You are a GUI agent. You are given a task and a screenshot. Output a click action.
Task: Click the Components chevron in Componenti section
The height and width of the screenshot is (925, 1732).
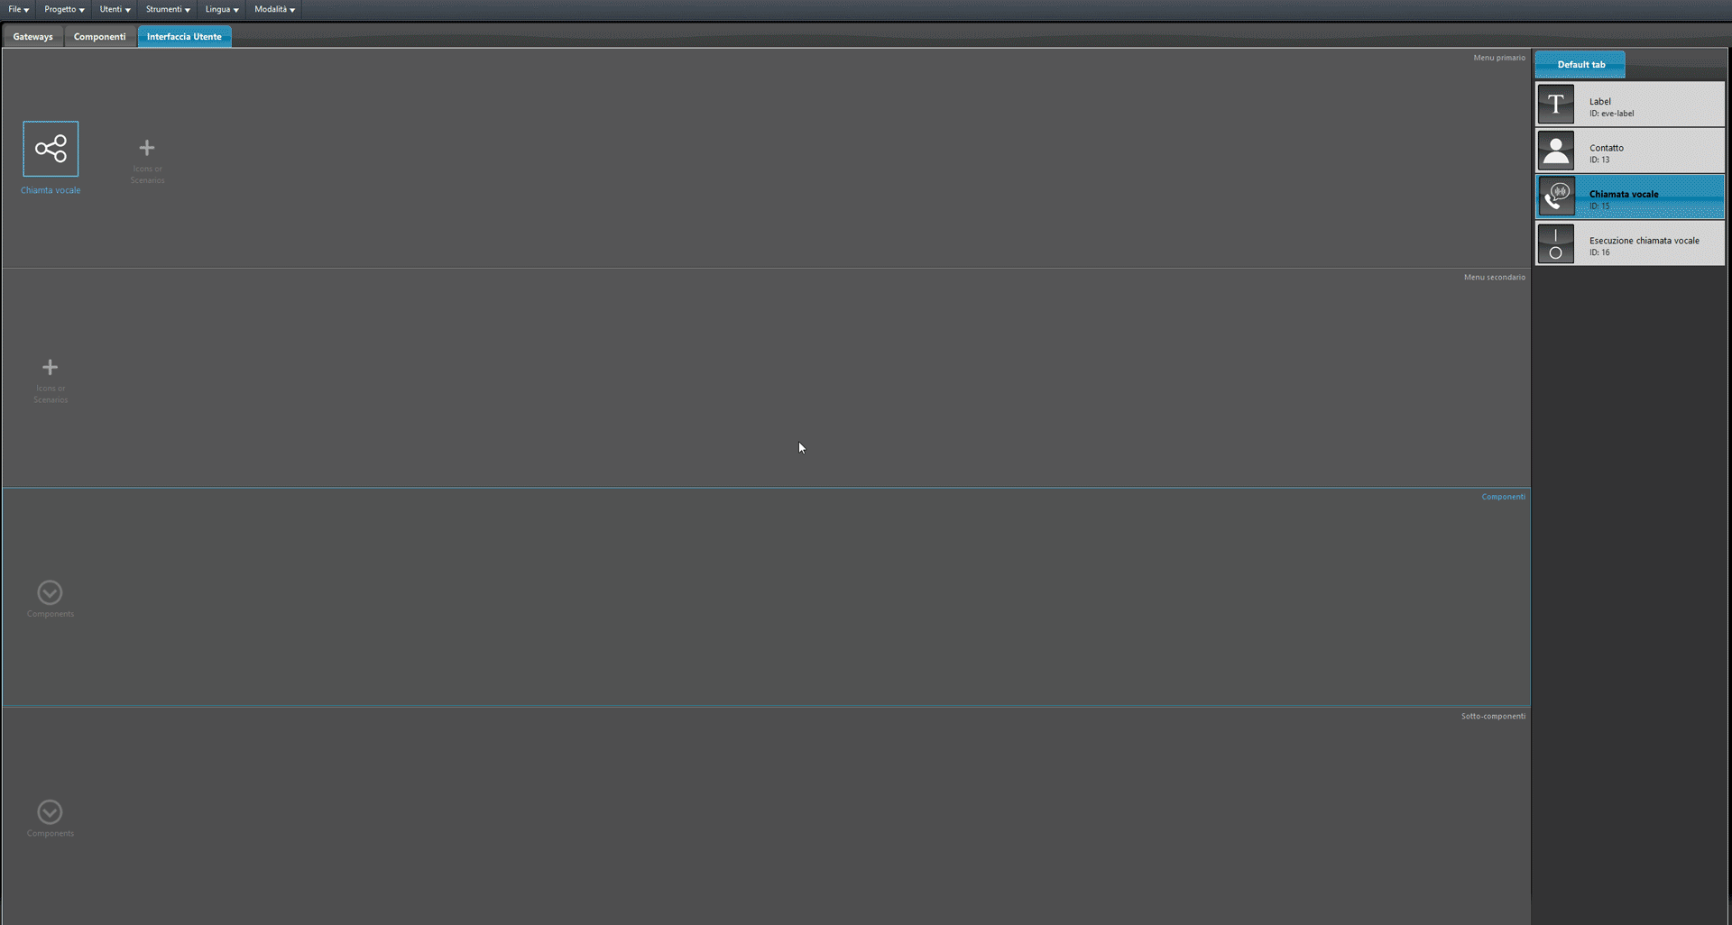[50, 592]
